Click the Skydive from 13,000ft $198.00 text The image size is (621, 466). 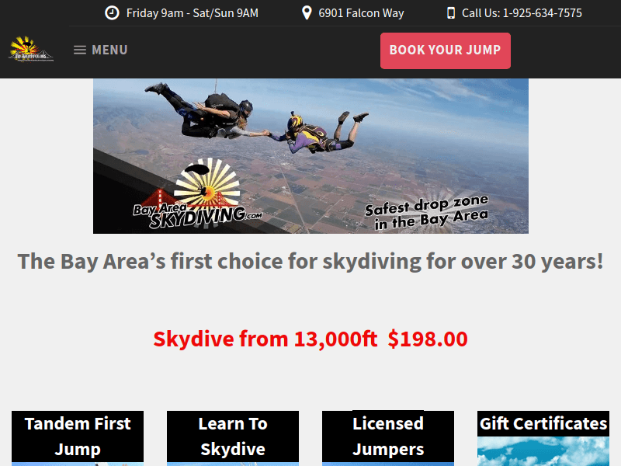310,339
